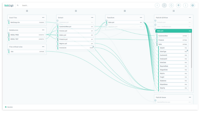The image size is (201, 113).
Task: Select the ShipAddress field
Action: coord(173,84)
